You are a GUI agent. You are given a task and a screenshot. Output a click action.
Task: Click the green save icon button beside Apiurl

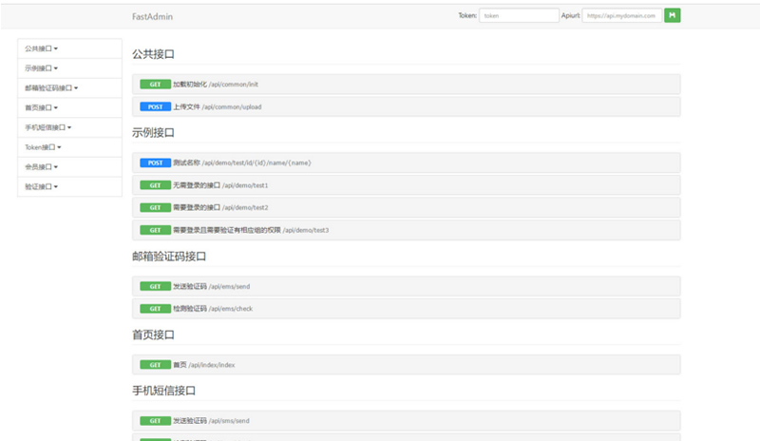pyautogui.click(x=672, y=15)
